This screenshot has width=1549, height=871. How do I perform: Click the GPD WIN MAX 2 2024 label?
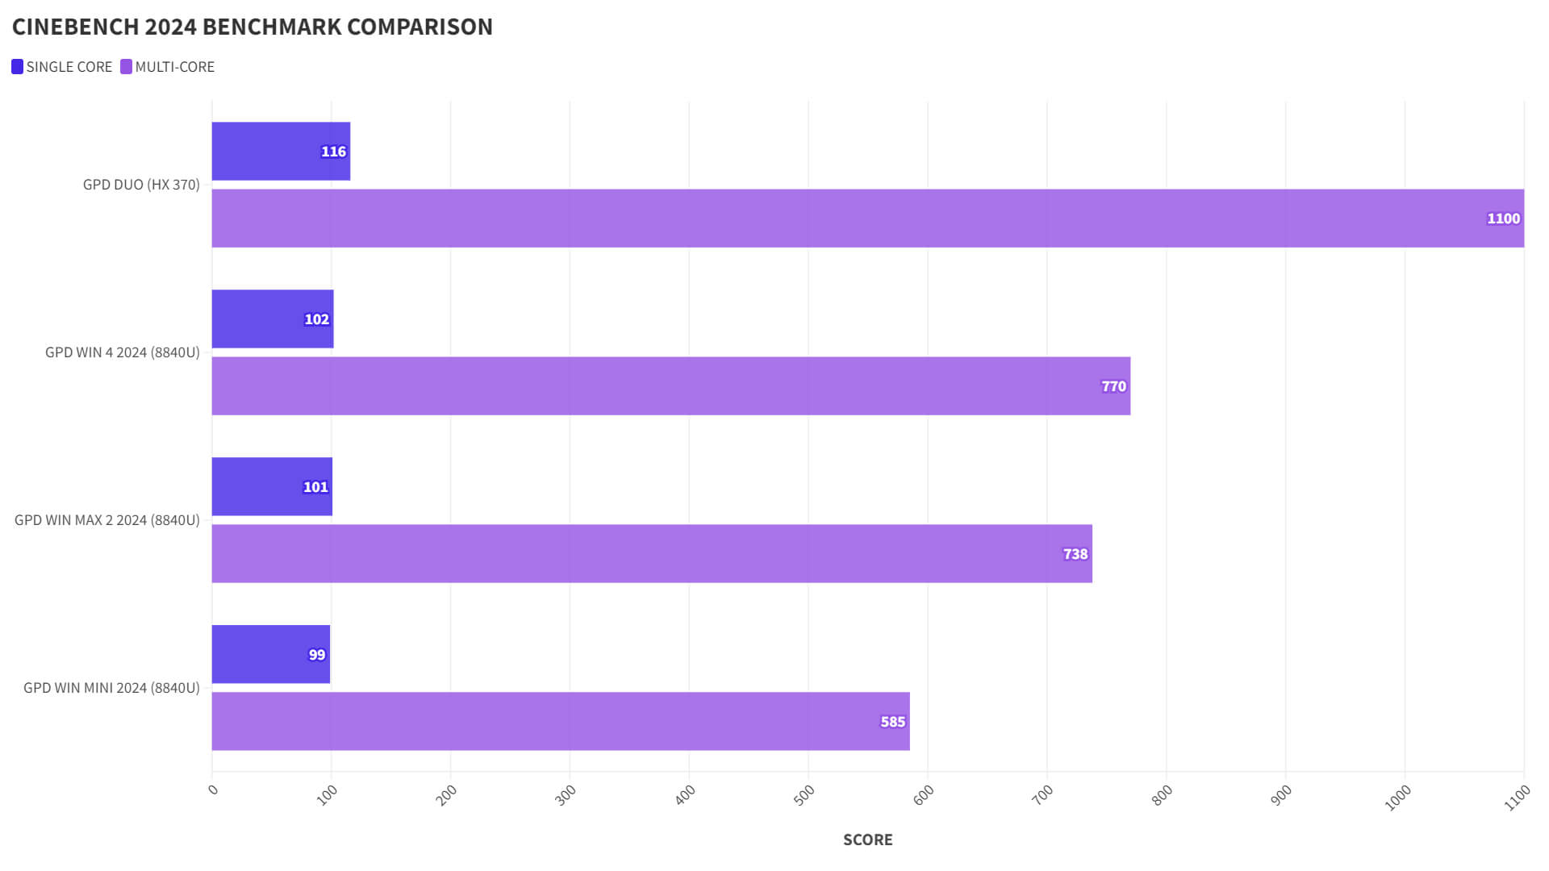(x=107, y=520)
